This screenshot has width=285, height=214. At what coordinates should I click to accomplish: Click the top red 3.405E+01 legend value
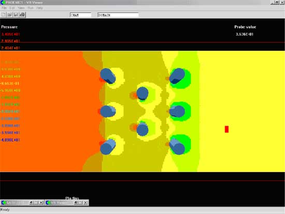point(10,34)
